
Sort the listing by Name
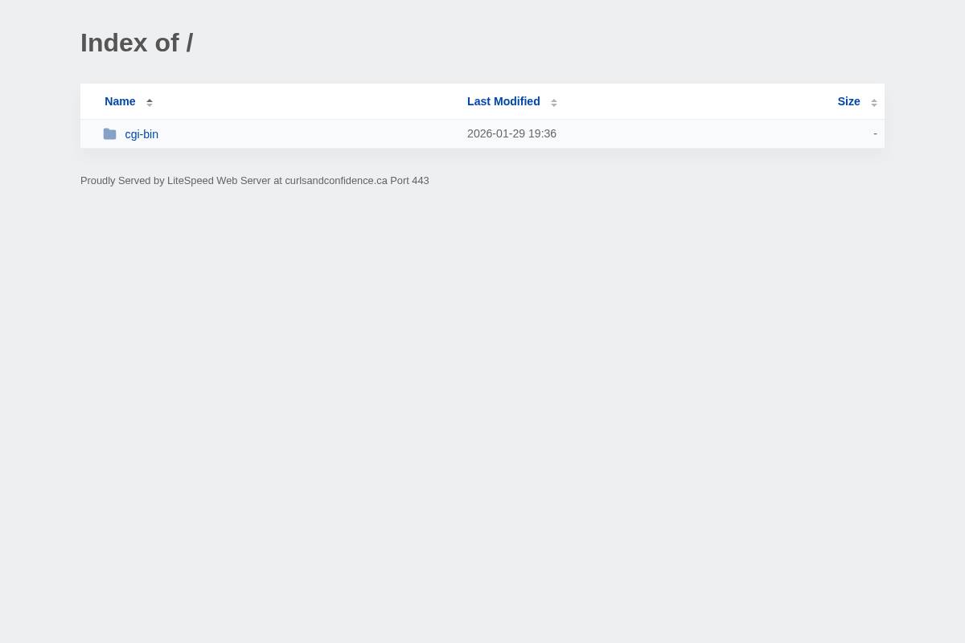point(120,101)
